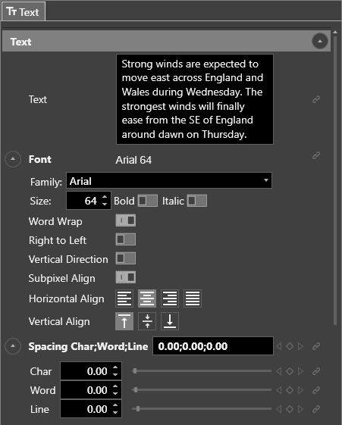Disable the Subpixel Align switch
This screenshot has height=425, width=342.
coord(126,277)
